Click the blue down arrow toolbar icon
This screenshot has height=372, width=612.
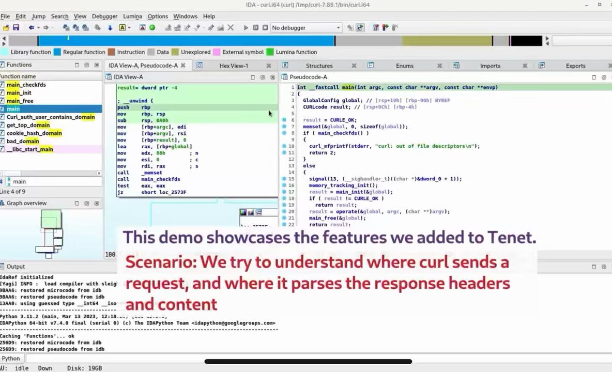click(110, 28)
